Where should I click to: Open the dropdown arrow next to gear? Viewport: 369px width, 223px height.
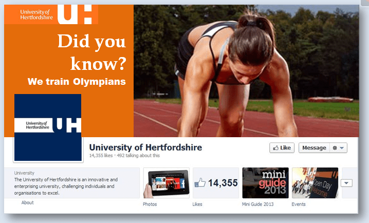342,148
